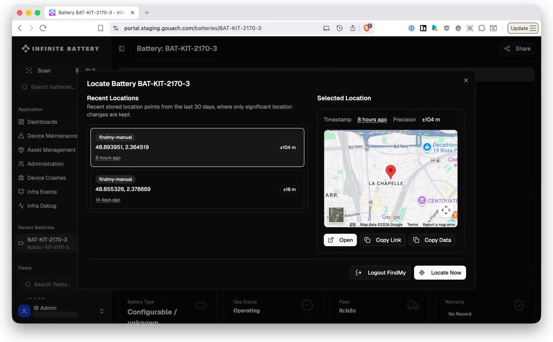Go forward in browser history
The width and height of the screenshot is (553, 342).
tap(31, 28)
